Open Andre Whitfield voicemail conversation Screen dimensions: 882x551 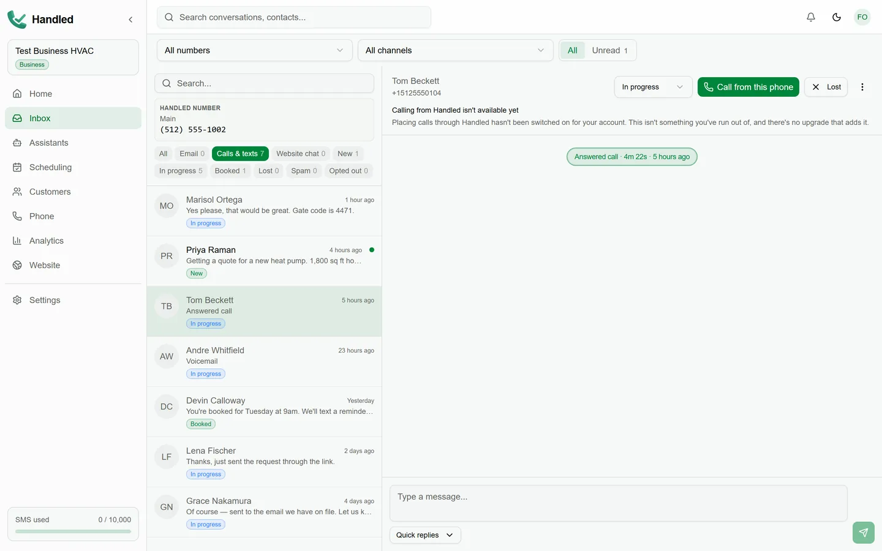(264, 362)
